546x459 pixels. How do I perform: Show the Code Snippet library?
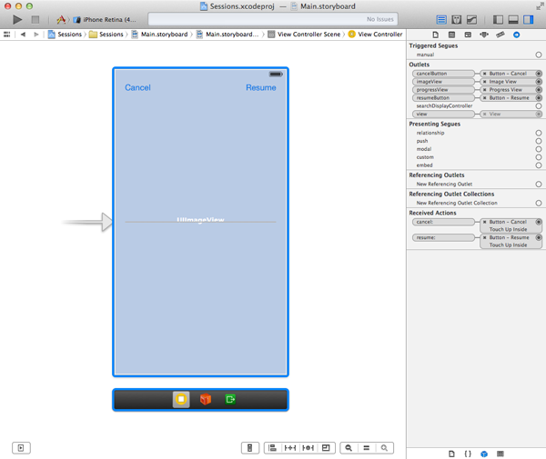click(x=468, y=454)
